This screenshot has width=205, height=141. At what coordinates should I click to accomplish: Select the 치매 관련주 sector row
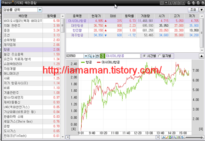point(32,26)
